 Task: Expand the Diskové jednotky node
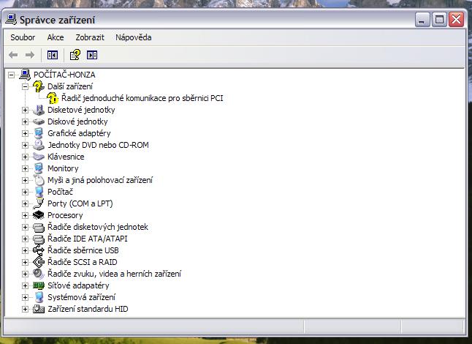tap(25, 121)
